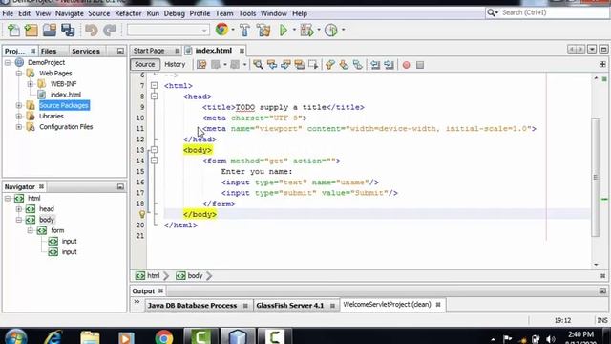Screen dimensions: 611x344
Task: Expand the head node in Navigator
Action: click(x=19, y=209)
